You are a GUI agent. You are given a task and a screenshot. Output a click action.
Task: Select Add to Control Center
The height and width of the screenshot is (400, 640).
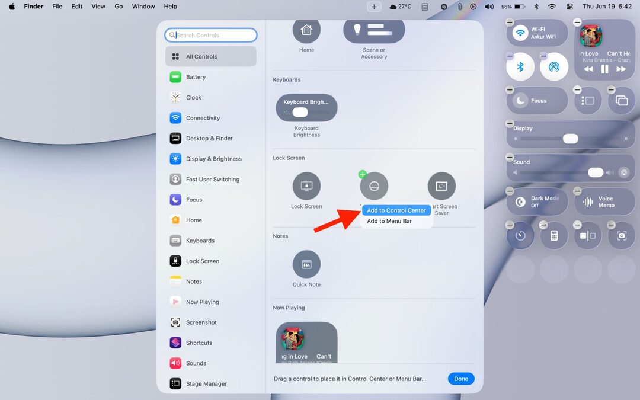pyautogui.click(x=396, y=210)
